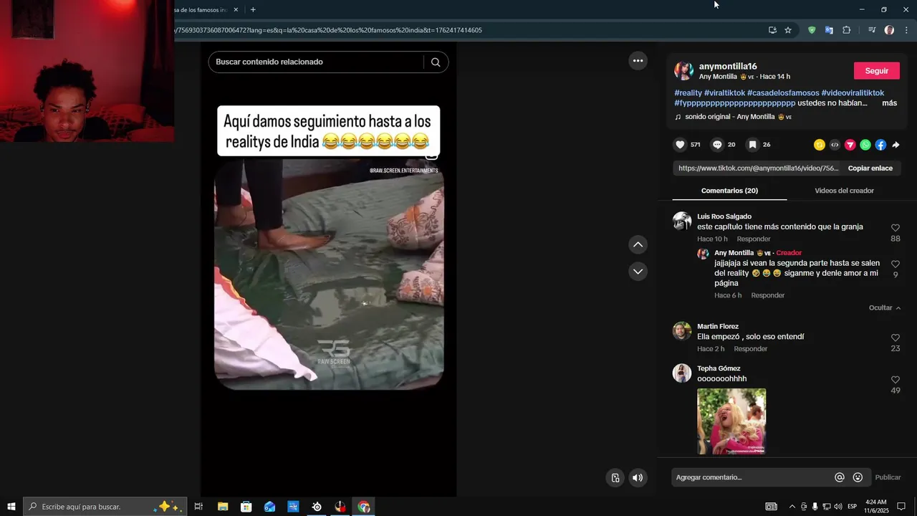917x516 pixels.
Task: Close the current browser tab
Action: coord(236,10)
